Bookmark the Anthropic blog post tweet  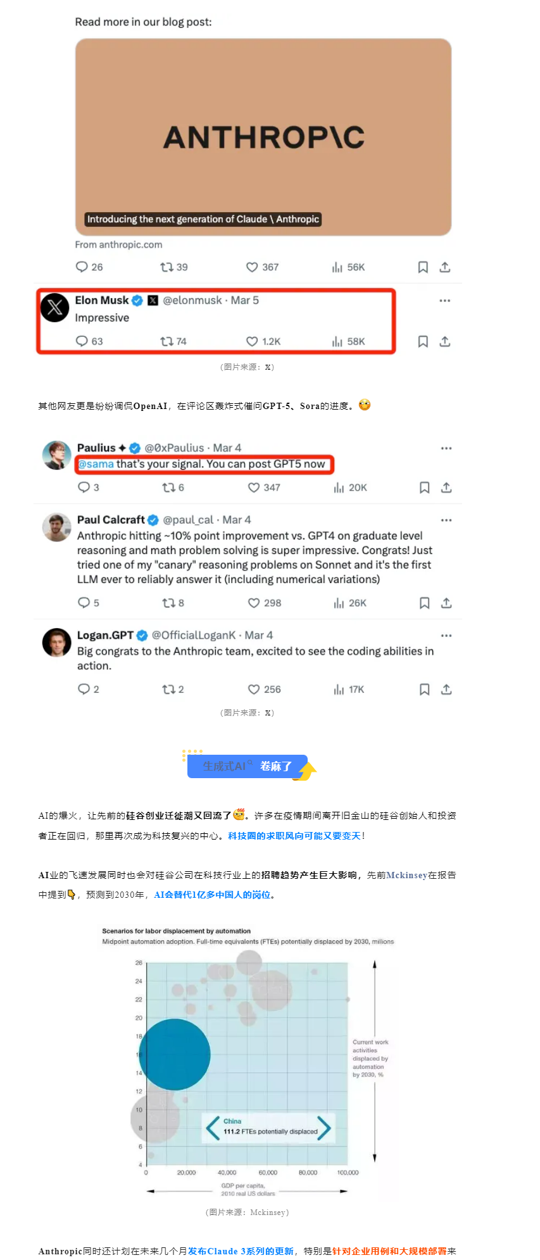tap(423, 267)
